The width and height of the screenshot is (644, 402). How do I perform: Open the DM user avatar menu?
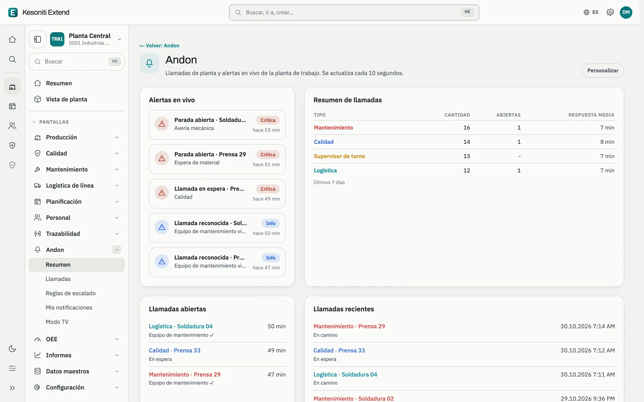click(x=626, y=12)
